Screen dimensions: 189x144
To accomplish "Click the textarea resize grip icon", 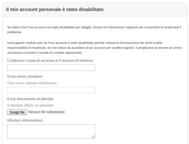I will (93, 137).
